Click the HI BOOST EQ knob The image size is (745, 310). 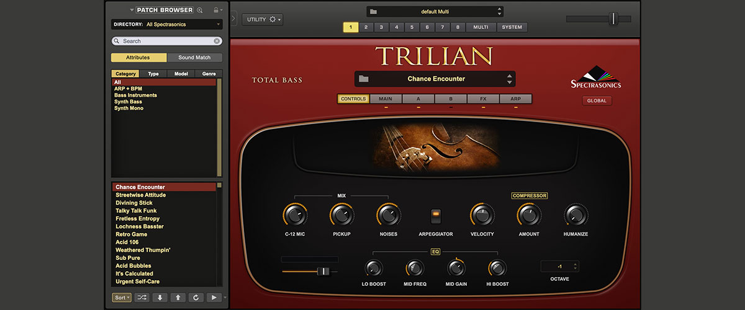(x=497, y=268)
